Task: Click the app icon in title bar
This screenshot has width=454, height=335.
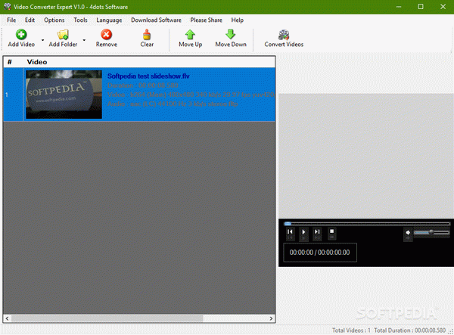Action: pyautogui.click(x=8, y=7)
